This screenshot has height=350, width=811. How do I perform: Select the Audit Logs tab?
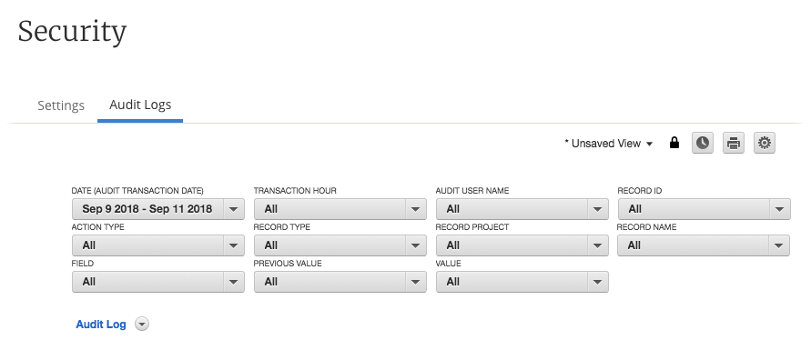(140, 105)
